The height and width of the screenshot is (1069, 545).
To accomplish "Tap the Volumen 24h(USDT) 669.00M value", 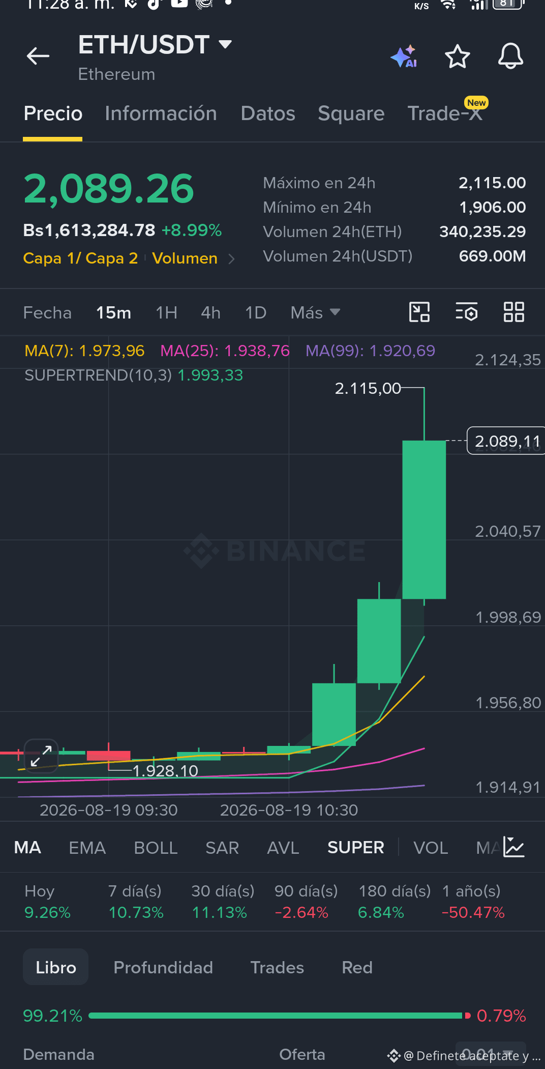I will tap(492, 256).
